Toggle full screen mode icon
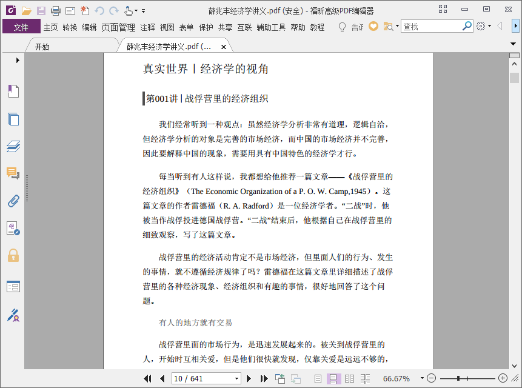 pyautogui.click(x=443, y=9)
